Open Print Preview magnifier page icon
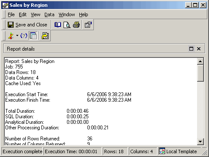This screenshot has height=157, width=209. click(67, 25)
